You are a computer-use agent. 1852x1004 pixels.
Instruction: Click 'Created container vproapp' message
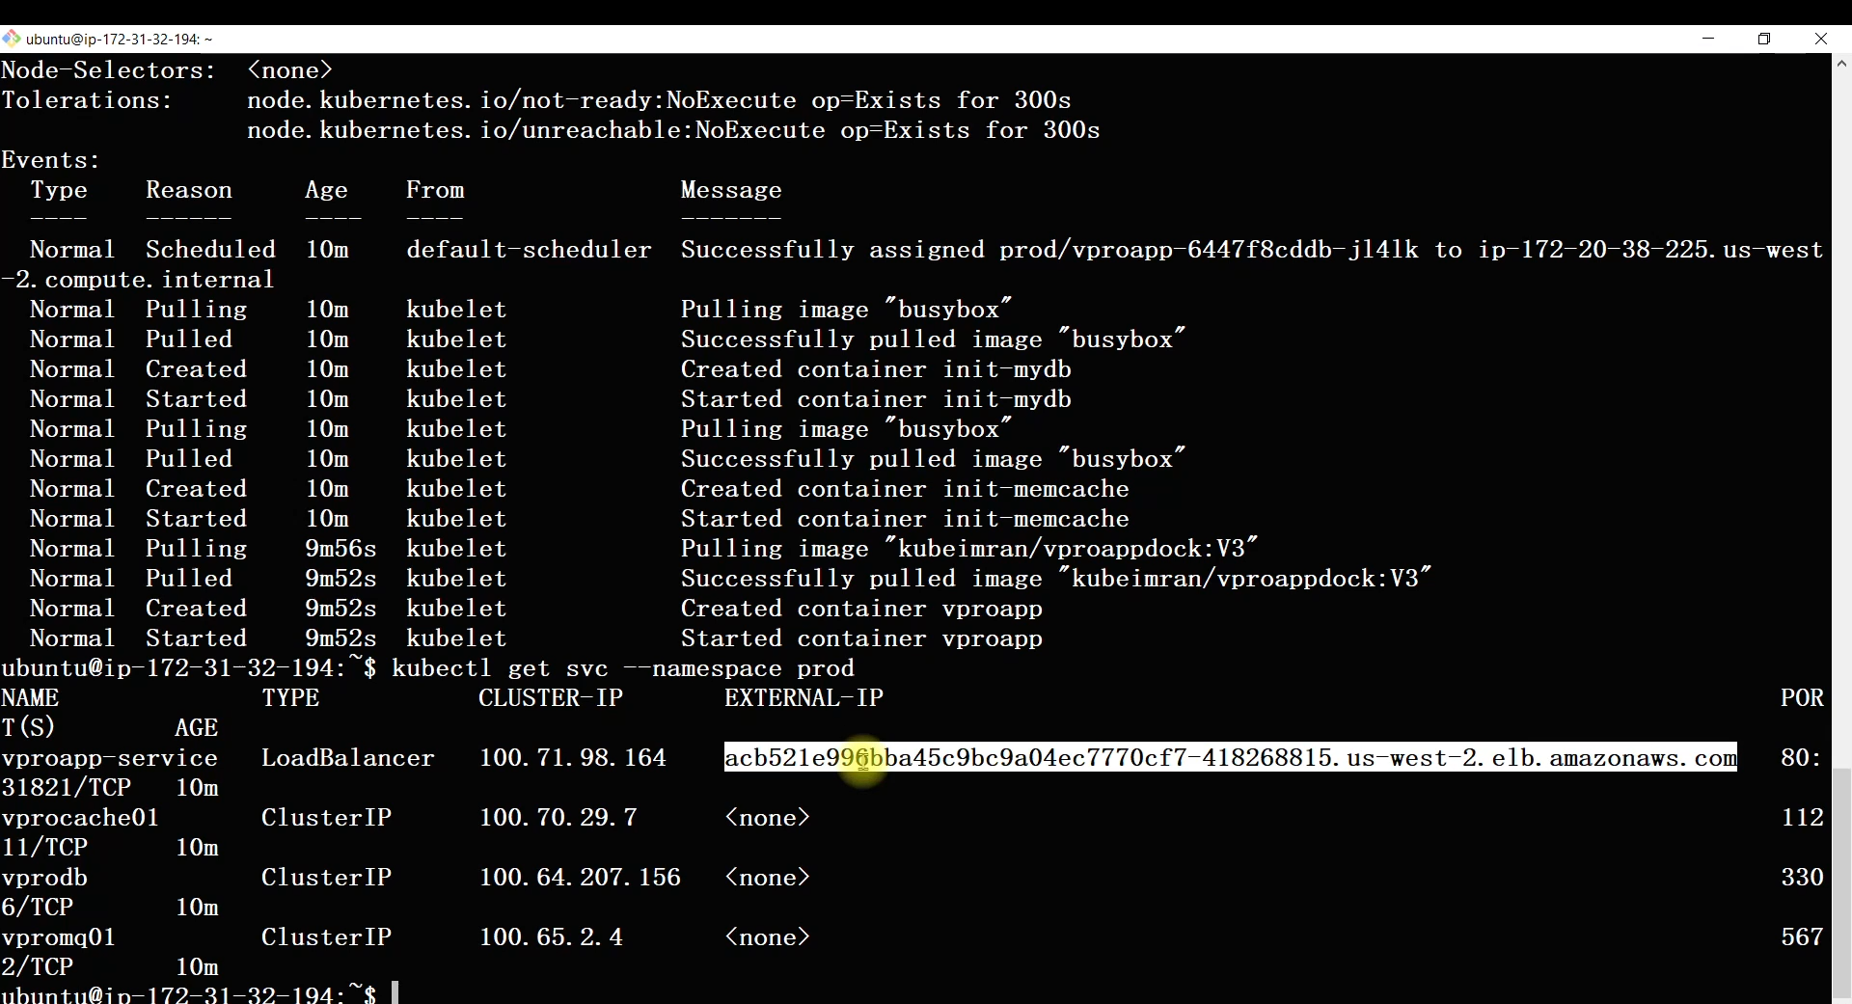point(861,609)
